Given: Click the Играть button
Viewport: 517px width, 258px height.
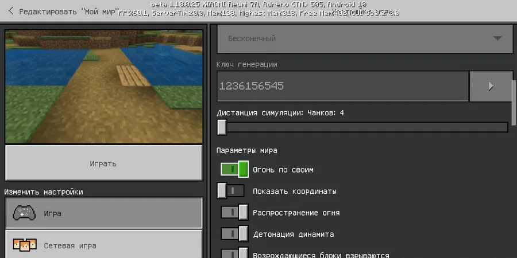Looking at the screenshot, I should click(103, 163).
